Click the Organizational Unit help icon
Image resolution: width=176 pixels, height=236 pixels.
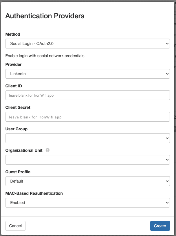[x=47, y=150]
